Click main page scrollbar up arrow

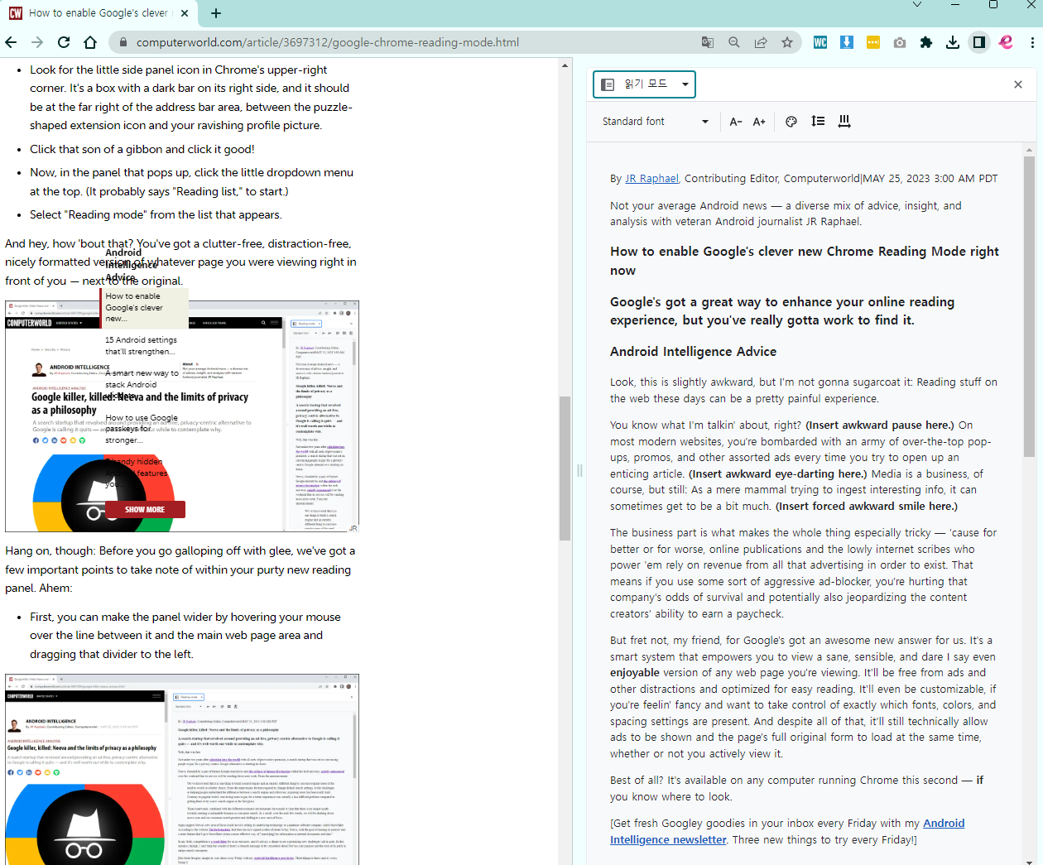(565, 65)
